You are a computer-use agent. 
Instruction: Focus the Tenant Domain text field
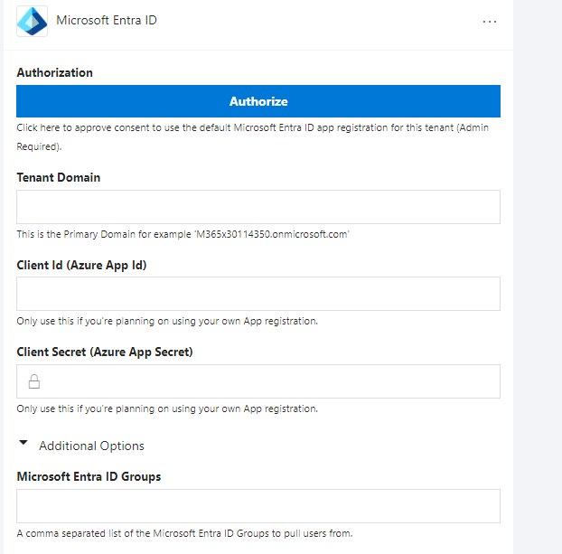[x=258, y=207]
